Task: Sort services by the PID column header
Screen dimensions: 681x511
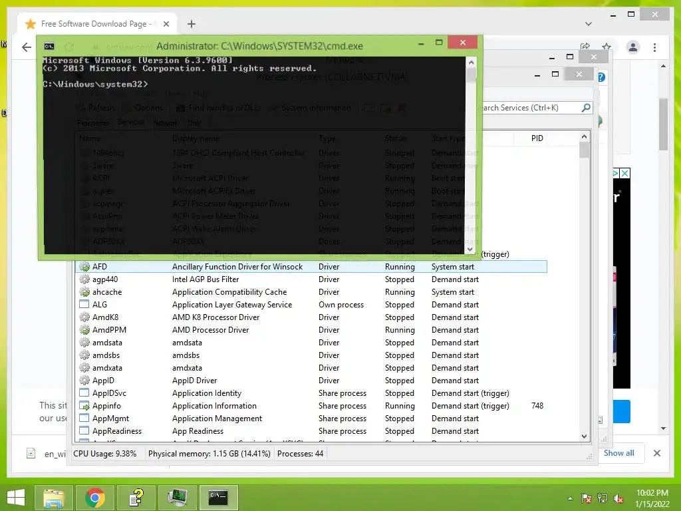Action: 537,138
